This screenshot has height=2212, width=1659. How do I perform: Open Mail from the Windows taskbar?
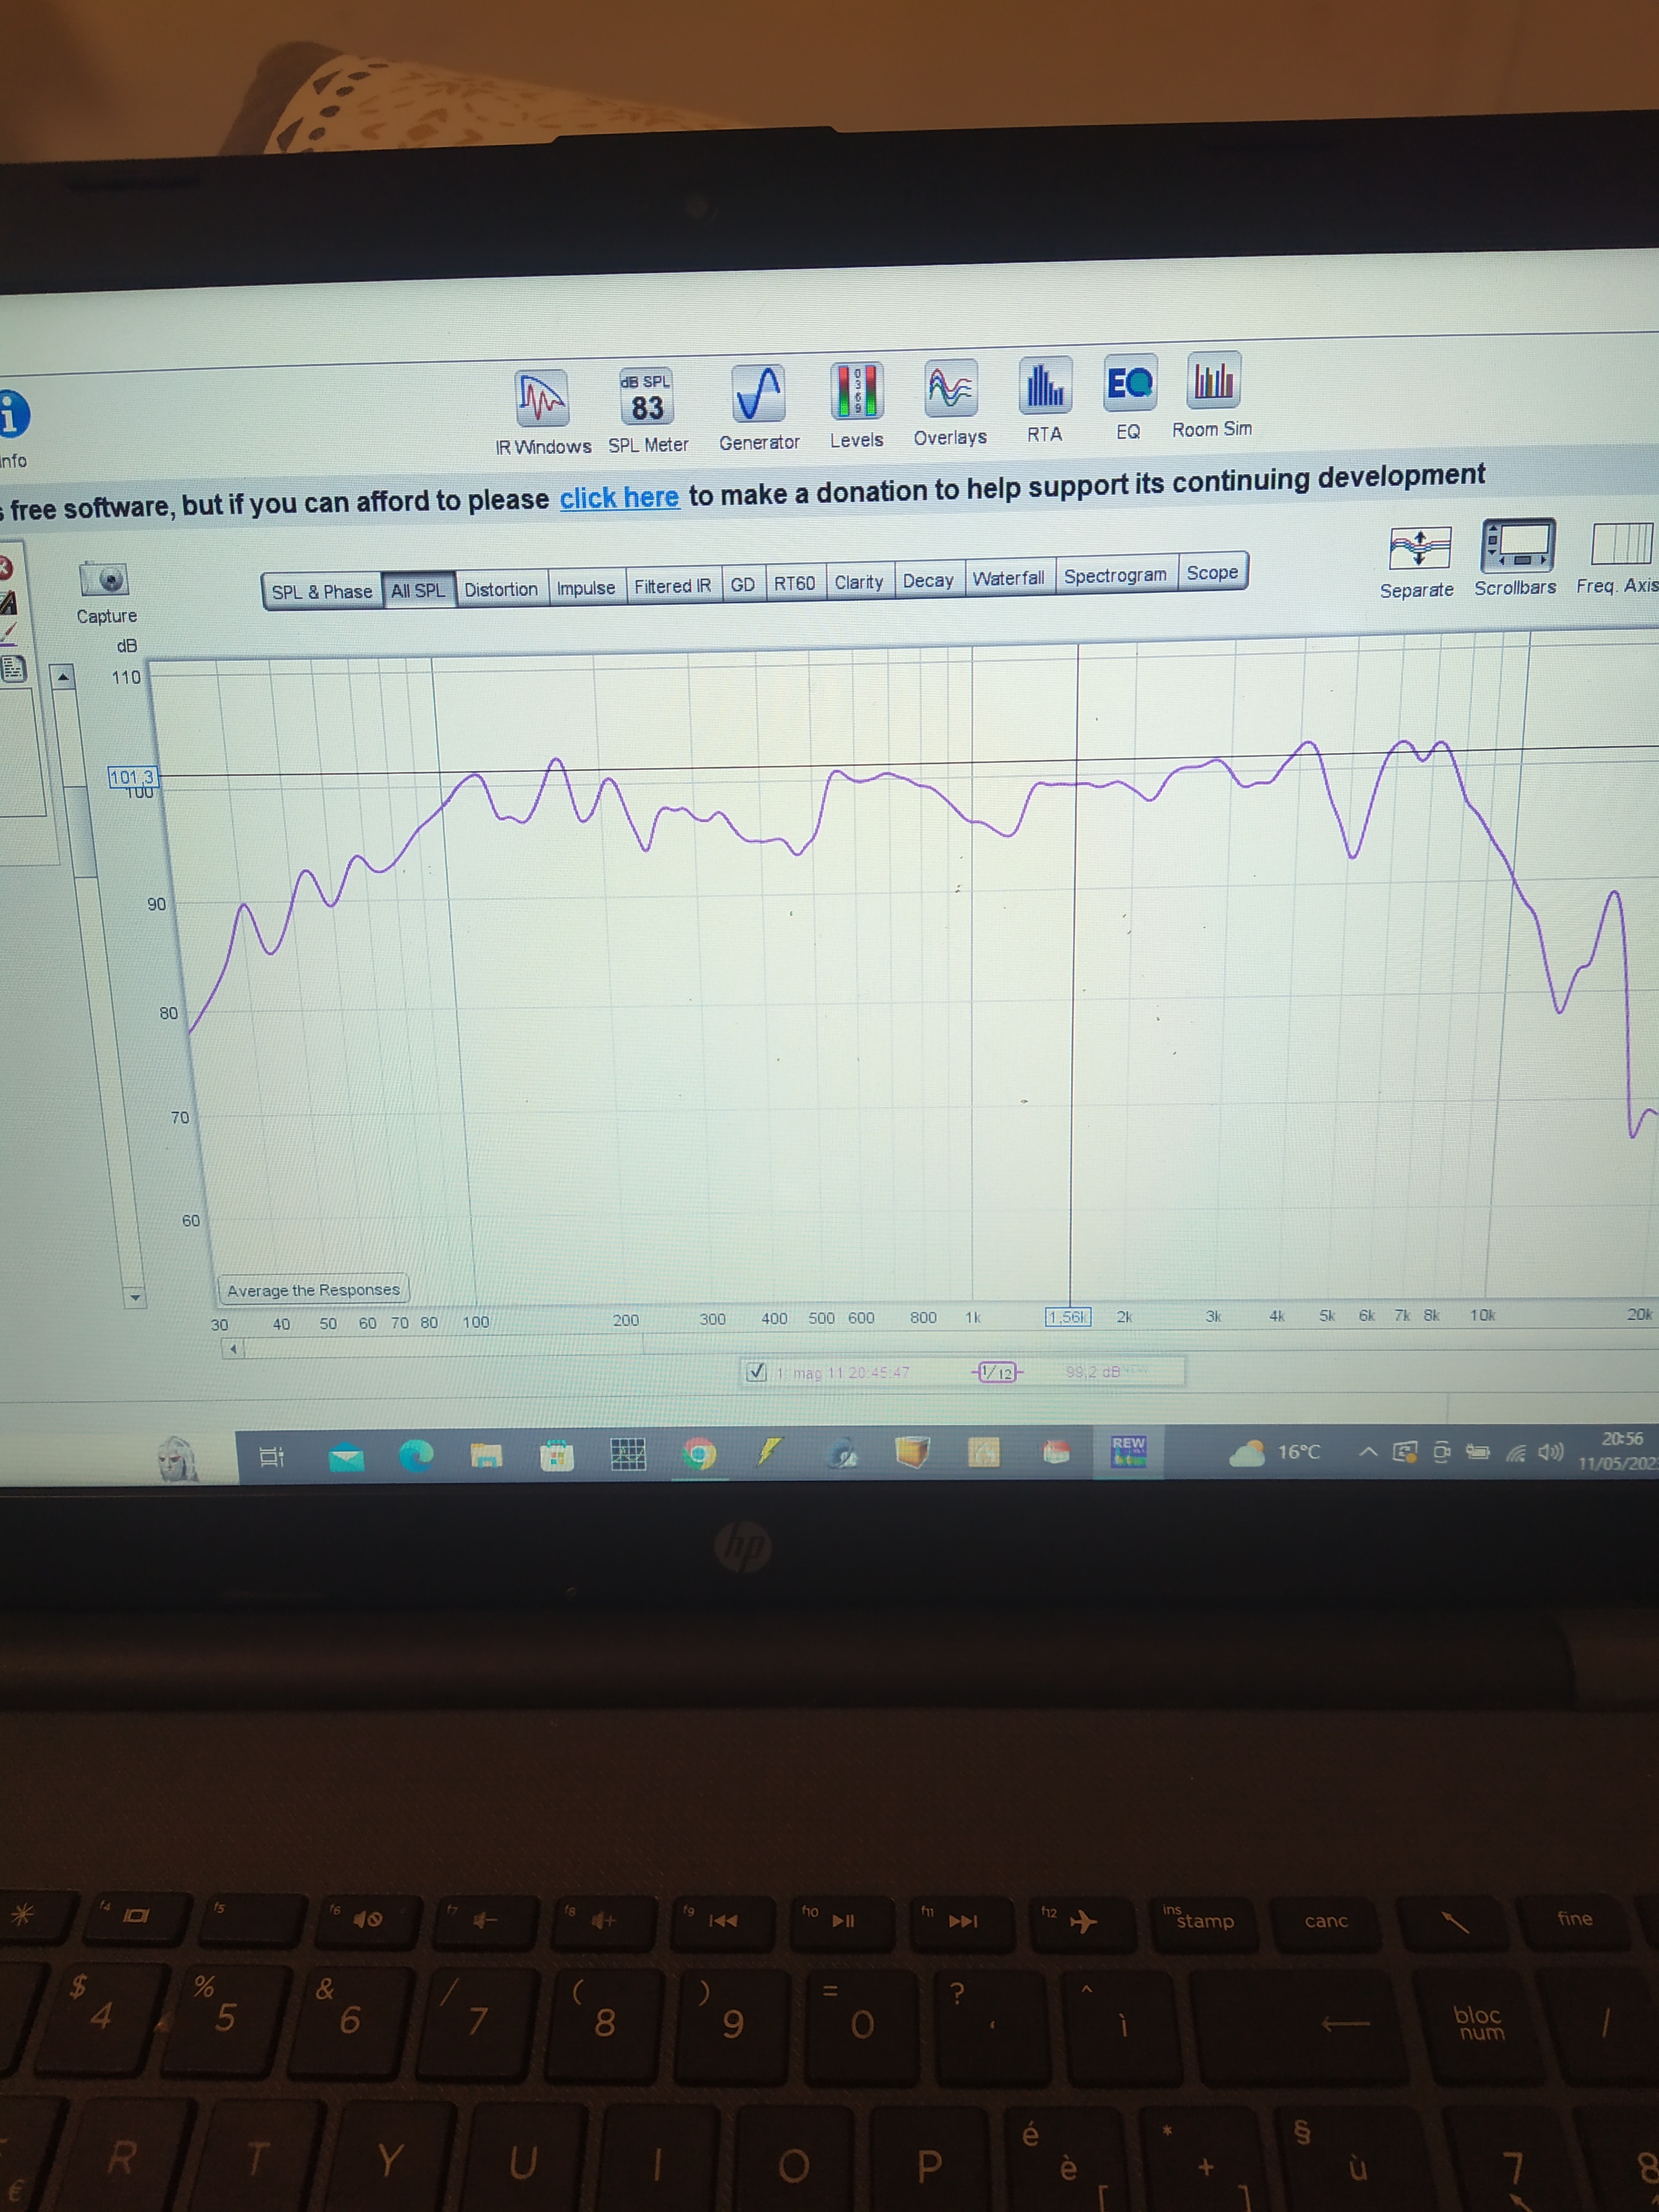coord(345,1458)
